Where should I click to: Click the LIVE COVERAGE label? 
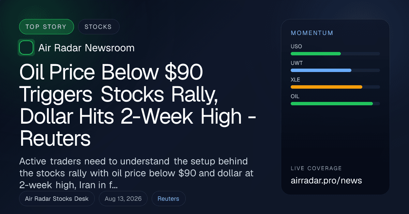[316, 168]
